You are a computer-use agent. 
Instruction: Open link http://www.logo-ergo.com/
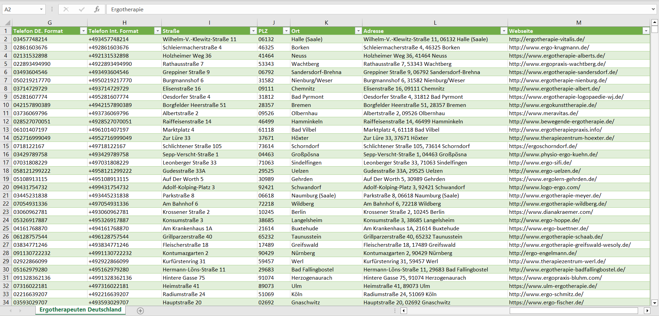click(545, 187)
